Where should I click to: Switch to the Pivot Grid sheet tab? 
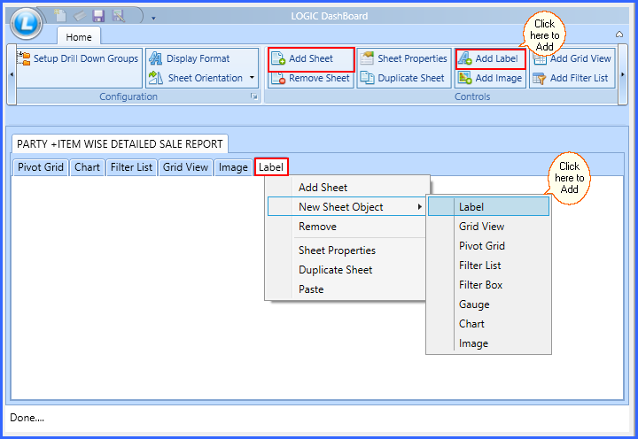[40, 167]
